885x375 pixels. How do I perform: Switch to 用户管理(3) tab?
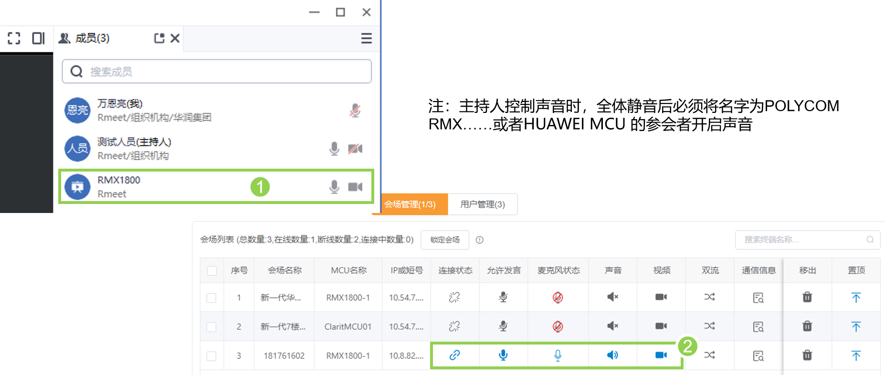(x=482, y=204)
